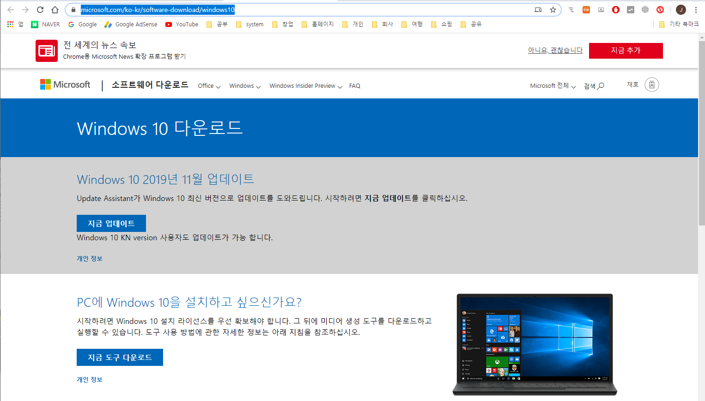Open the 홈페이지 bookmark folder
This screenshot has height=401, width=705.
[x=317, y=24]
